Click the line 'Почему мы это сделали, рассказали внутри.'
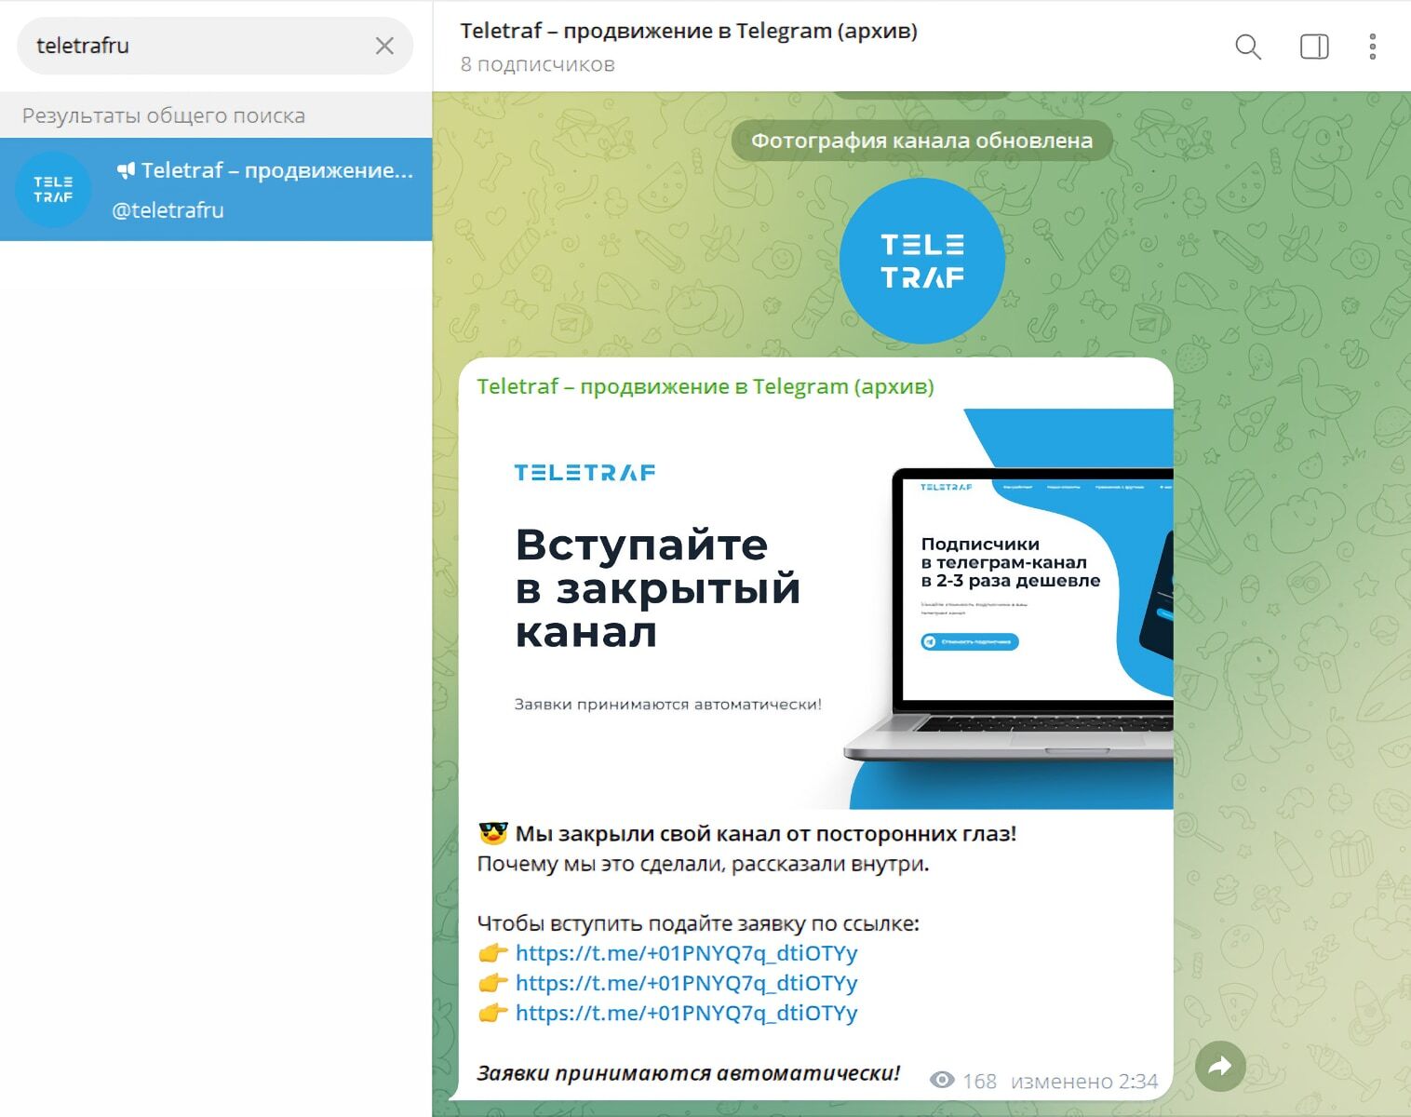The width and height of the screenshot is (1411, 1117). (703, 864)
